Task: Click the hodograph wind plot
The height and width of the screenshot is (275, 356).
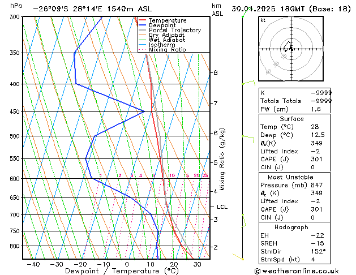Action: pos(291,49)
